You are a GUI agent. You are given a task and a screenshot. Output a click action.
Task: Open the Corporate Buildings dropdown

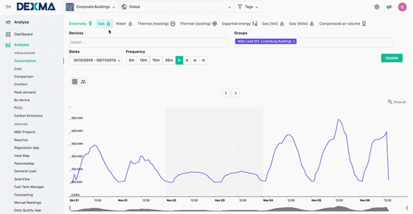pyautogui.click(x=91, y=7)
